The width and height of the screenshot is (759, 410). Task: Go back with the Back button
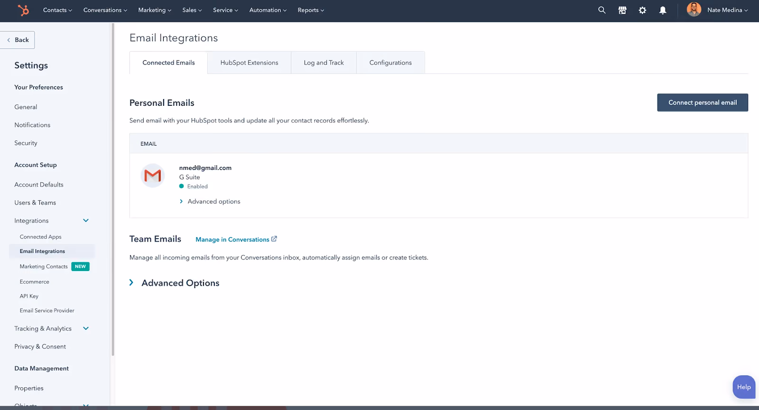point(18,40)
